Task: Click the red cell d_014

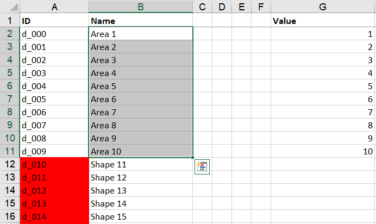Action: click(54, 216)
